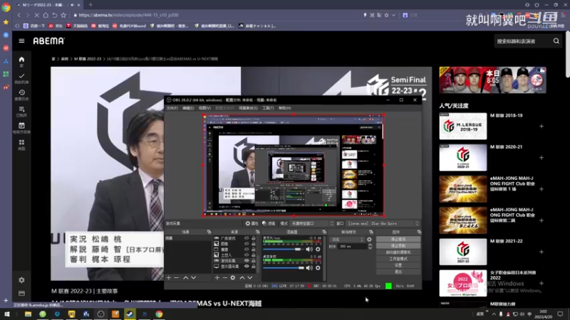Open Steam from the taskbar
This screenshot has width=570, height=320.
(130, 314)
